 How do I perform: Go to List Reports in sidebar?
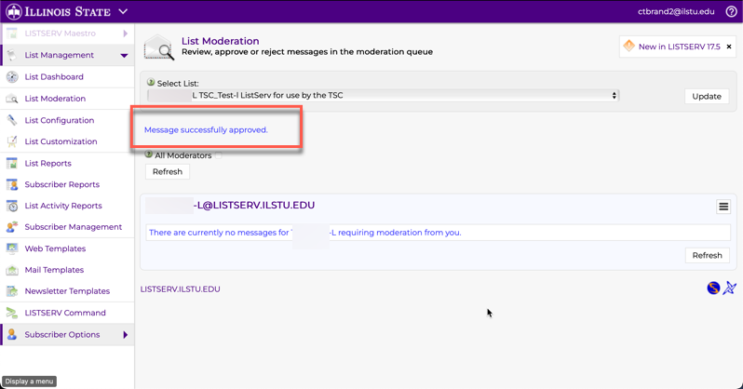(47, 164)
